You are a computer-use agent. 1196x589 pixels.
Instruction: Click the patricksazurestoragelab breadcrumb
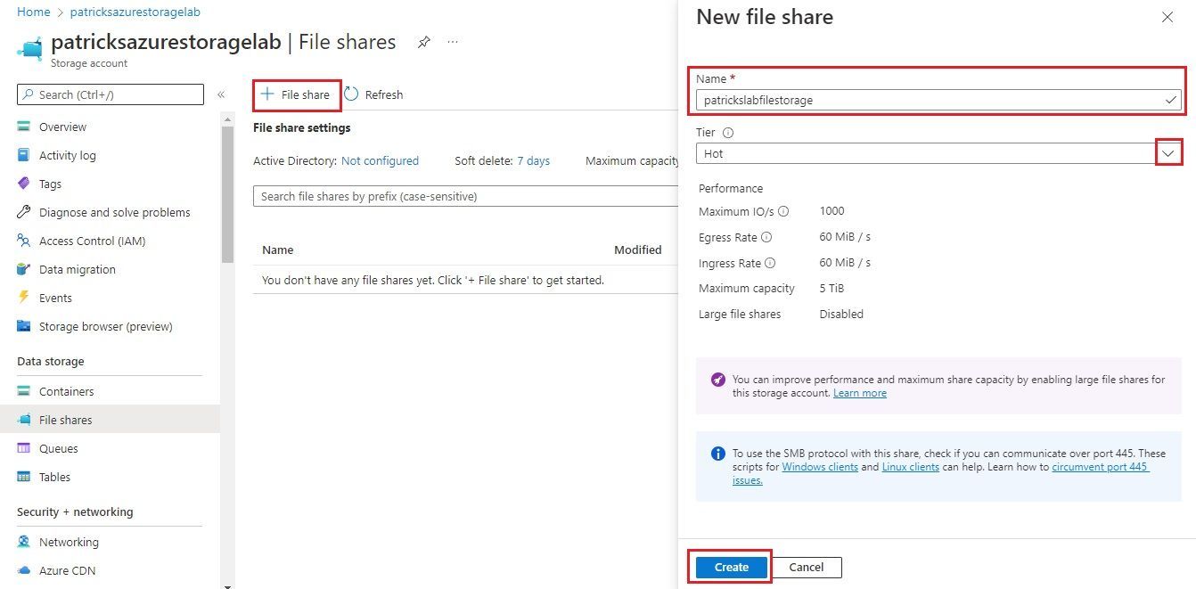tap(135, 12)
